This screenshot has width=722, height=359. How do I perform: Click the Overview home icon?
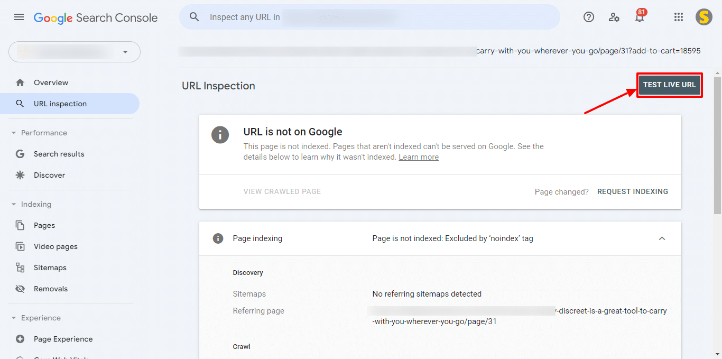coord(20,82)
